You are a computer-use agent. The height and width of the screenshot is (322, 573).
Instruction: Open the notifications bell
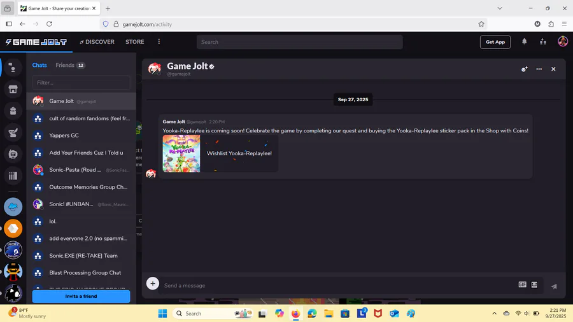(525, 41)
